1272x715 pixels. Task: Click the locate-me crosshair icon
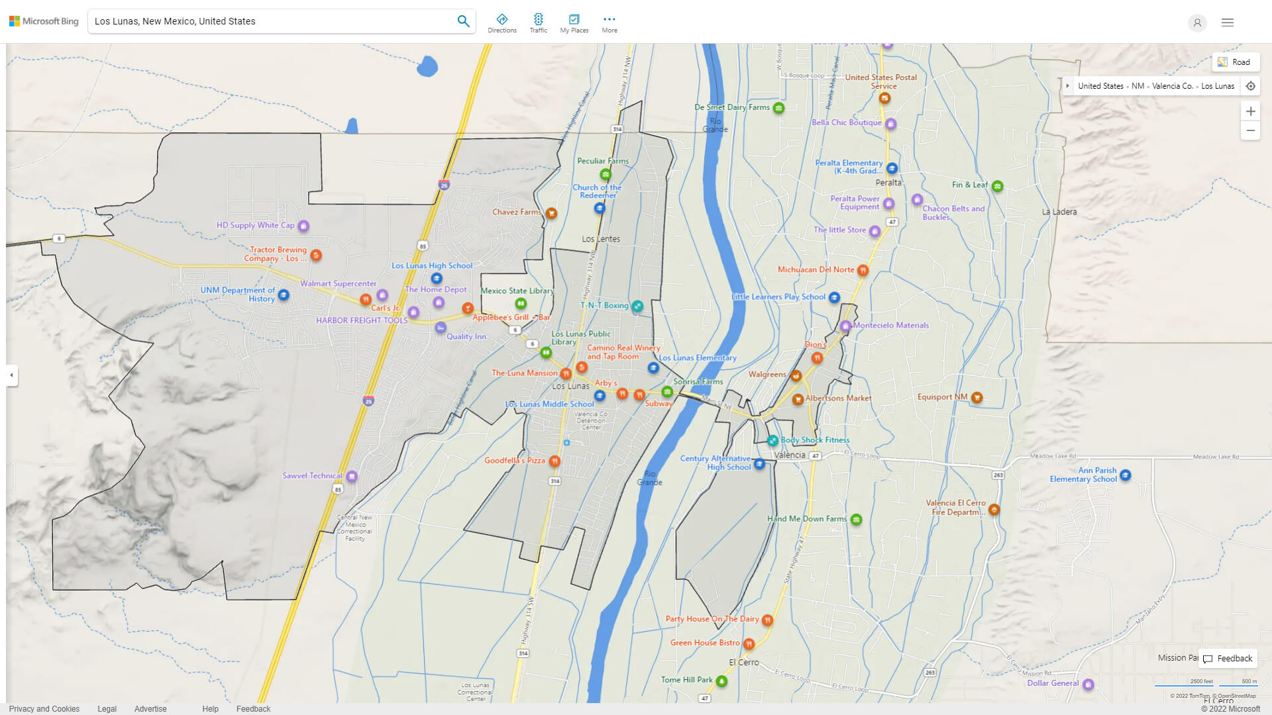click(1251, 85)
